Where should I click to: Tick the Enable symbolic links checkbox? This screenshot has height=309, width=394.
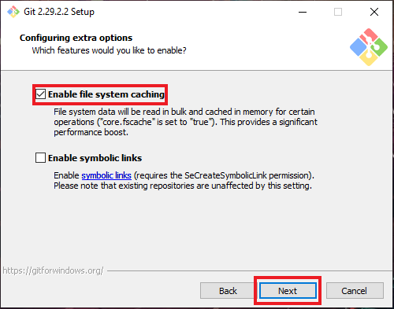pyautogui.click(x=40, y=158)
